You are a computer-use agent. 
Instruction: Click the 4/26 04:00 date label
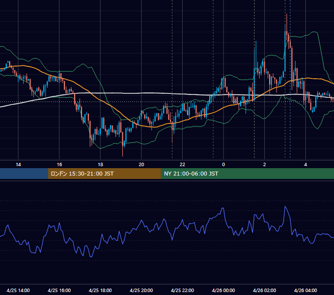(306, 290)
